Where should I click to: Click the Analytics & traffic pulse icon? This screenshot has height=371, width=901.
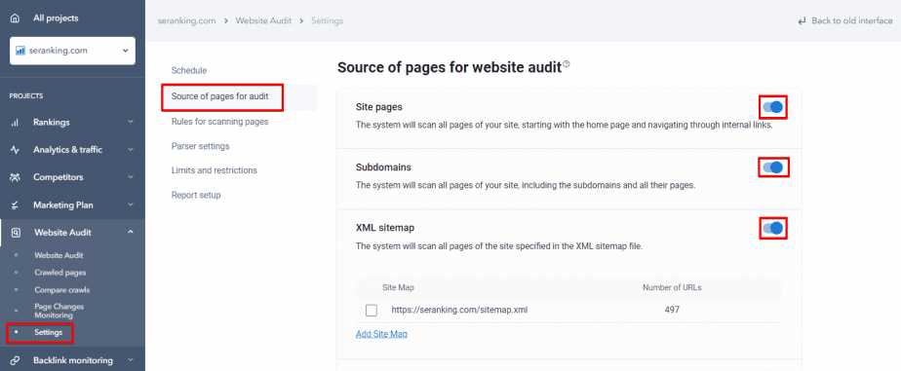(15, 150)
